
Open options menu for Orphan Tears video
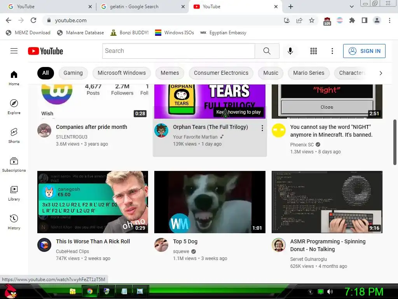[262, 128]
